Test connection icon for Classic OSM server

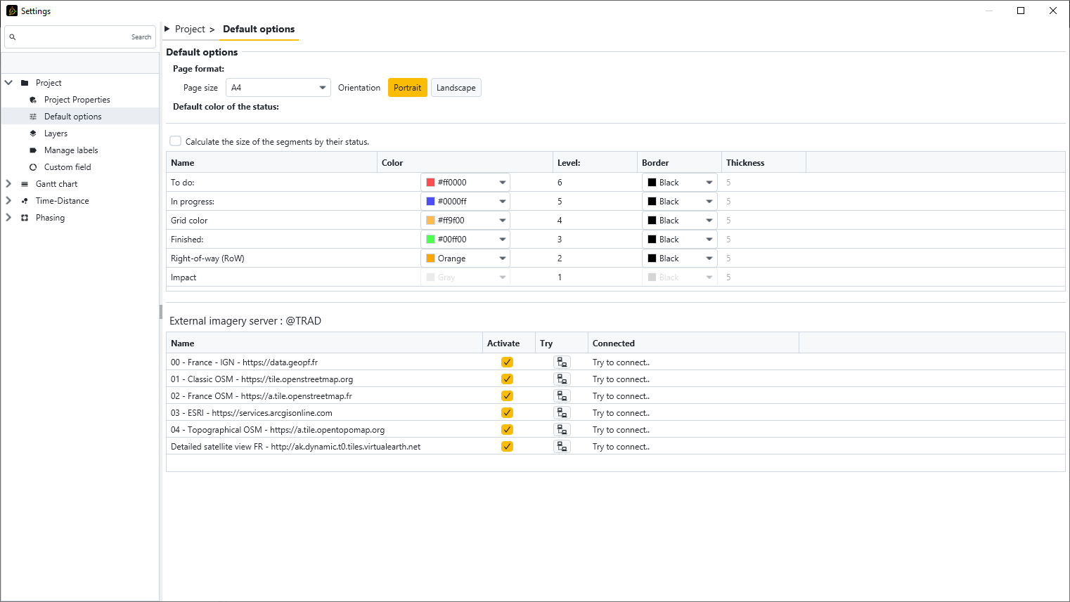(x=562, y=379)
